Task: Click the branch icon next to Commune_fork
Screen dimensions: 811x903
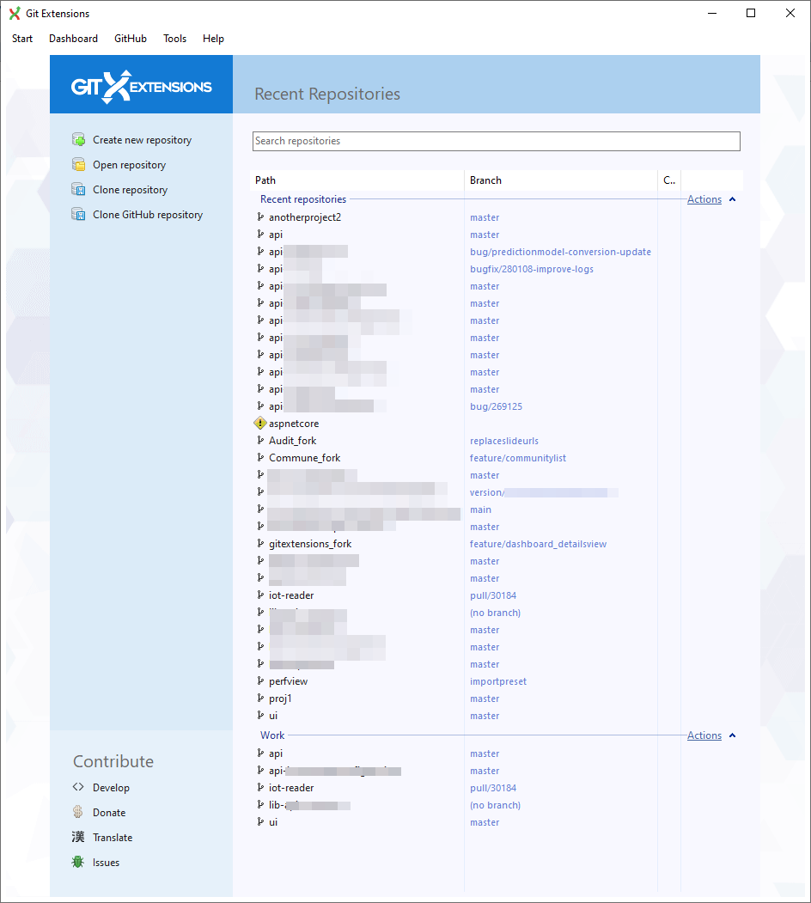Action: click(260, 458)
